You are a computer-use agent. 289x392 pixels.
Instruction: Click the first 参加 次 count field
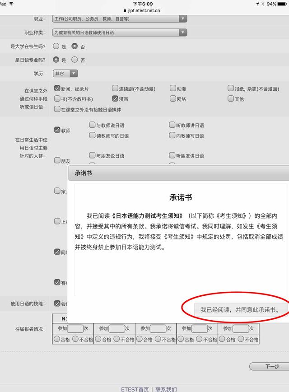click(x=75, y=328)
